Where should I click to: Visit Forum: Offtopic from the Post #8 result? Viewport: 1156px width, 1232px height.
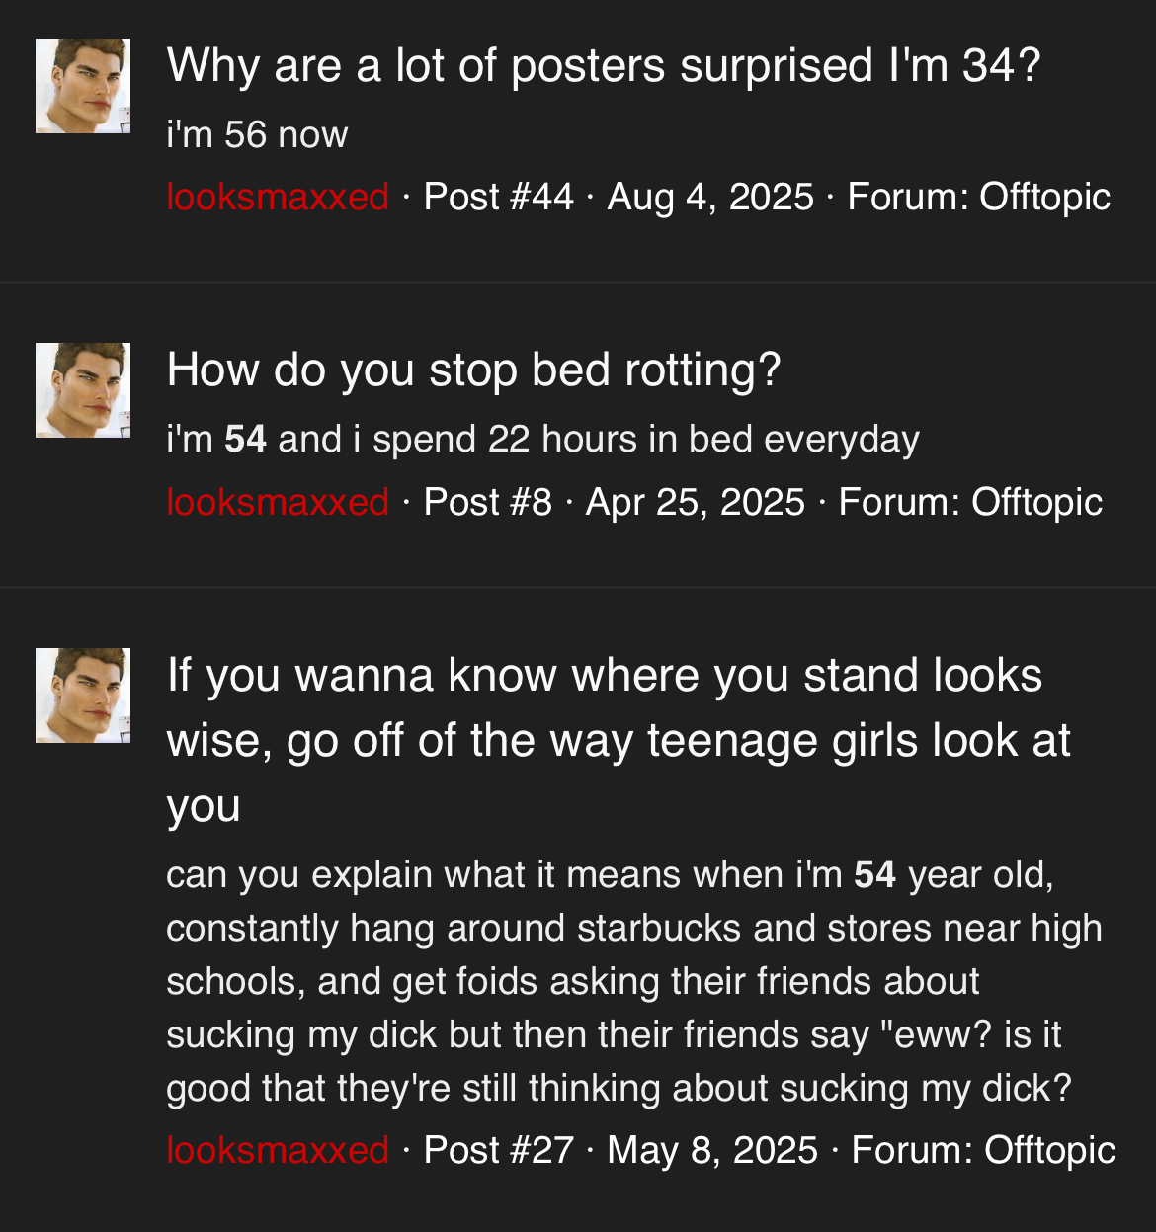click(970, 502)
